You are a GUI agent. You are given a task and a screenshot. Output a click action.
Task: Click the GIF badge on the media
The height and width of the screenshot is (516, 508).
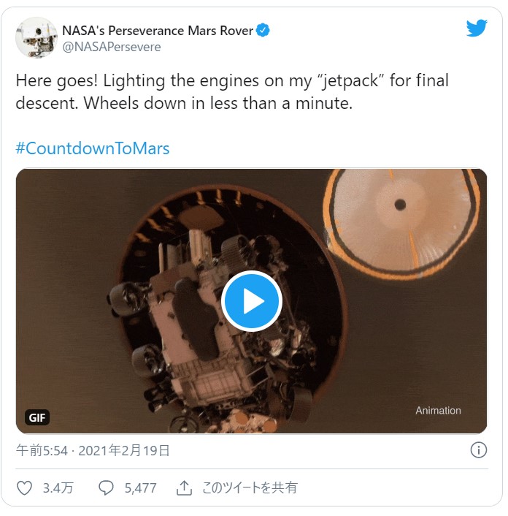click(36, 418)
